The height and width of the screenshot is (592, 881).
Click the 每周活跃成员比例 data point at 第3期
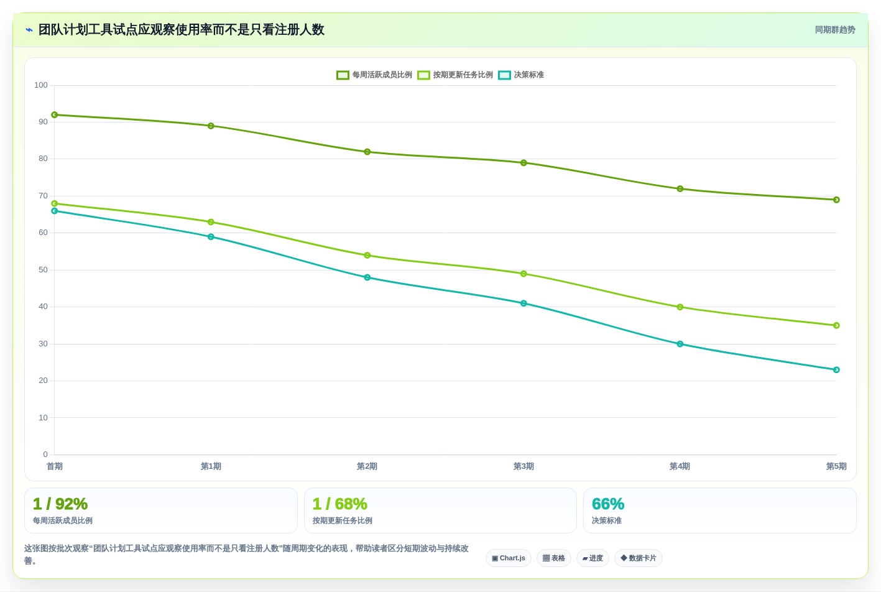524,163
